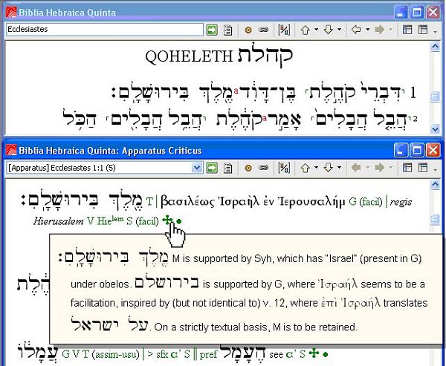Click the second panel layout icon in Quinta window

[423, 30]
